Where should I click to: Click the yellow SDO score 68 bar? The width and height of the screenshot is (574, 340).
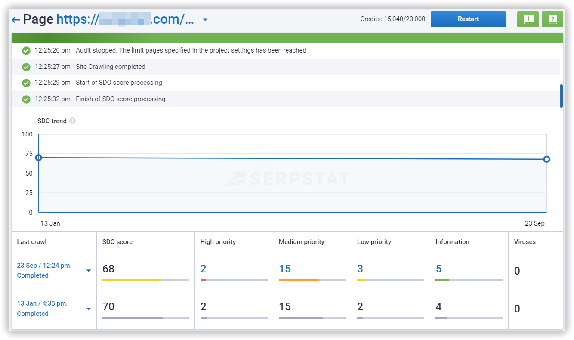[132, 280]
